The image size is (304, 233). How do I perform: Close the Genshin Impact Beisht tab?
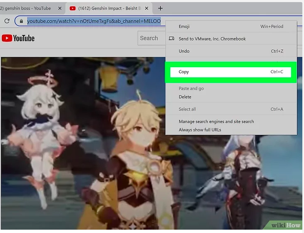pos(147,8)
